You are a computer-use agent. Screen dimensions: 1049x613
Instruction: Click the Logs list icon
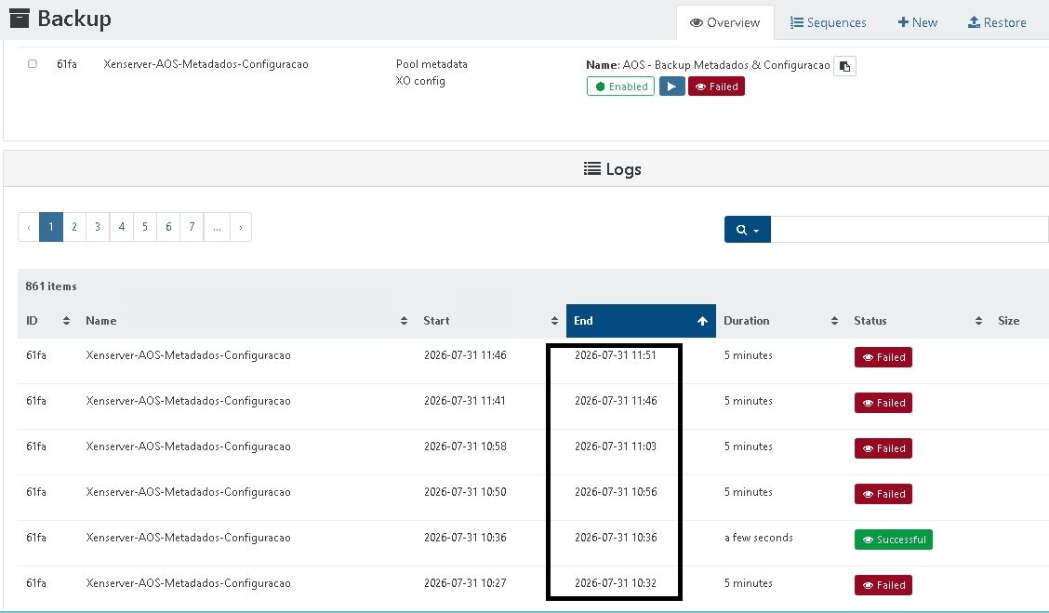(592, 168)
